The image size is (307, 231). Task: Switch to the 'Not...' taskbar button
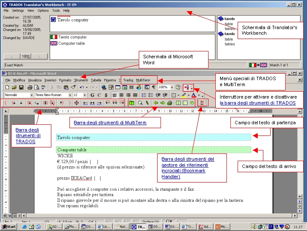pos(122,227)
